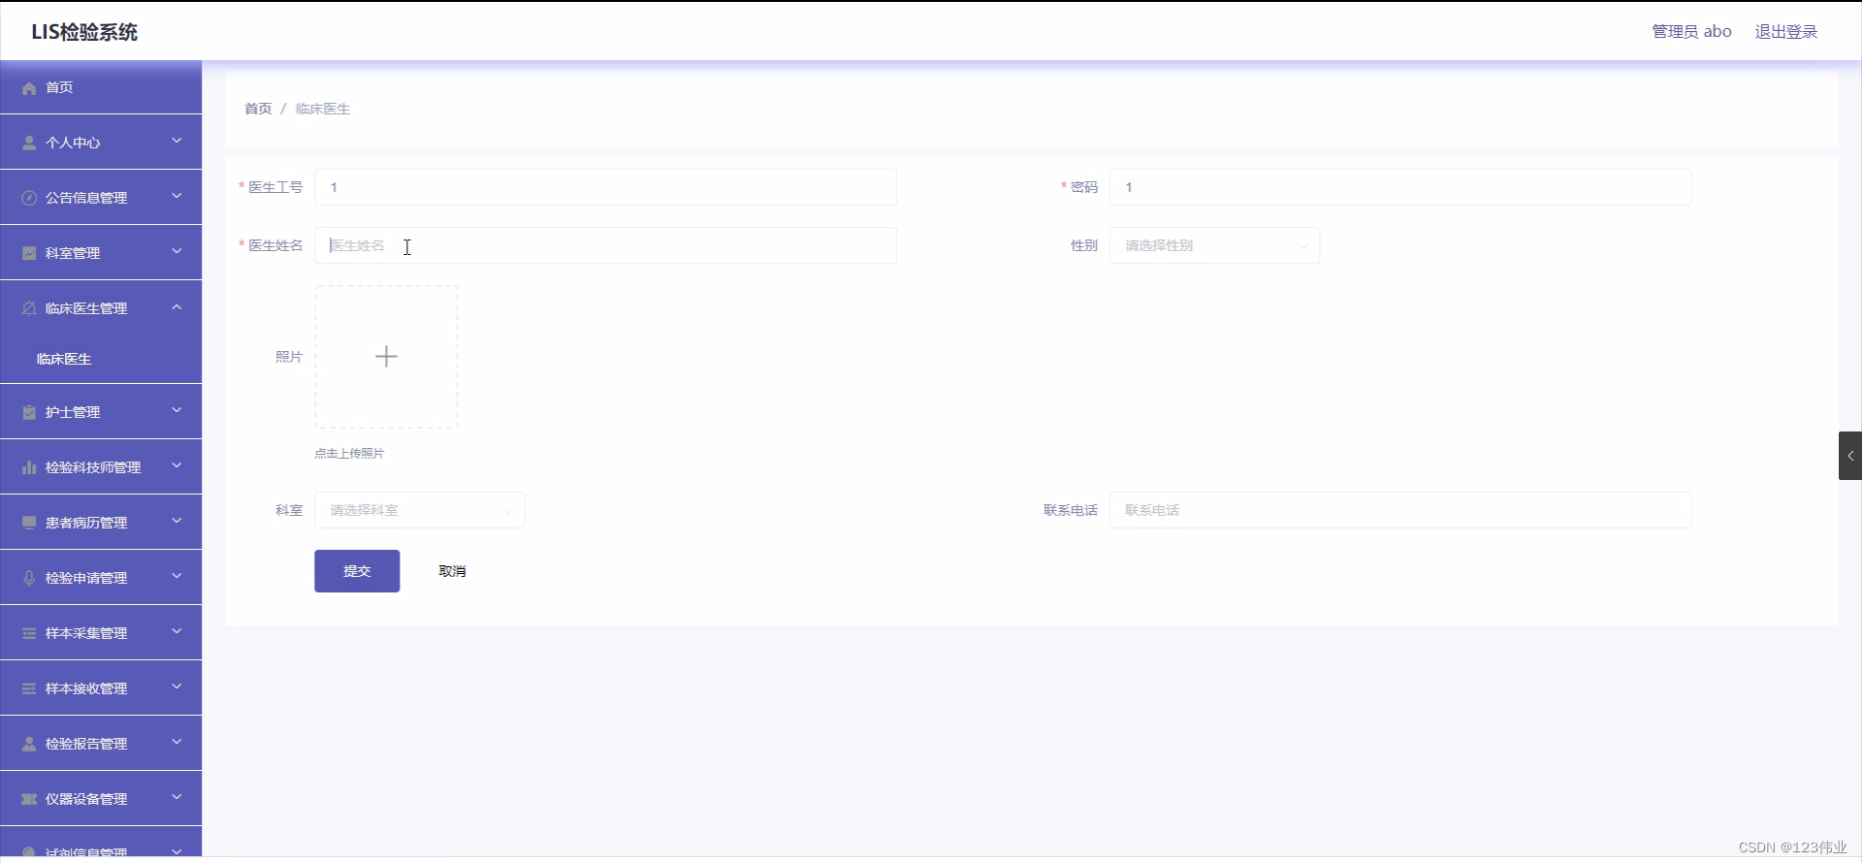Click the LIS检验系统 title
This screenshot has height=863, width=1862.
84,32
